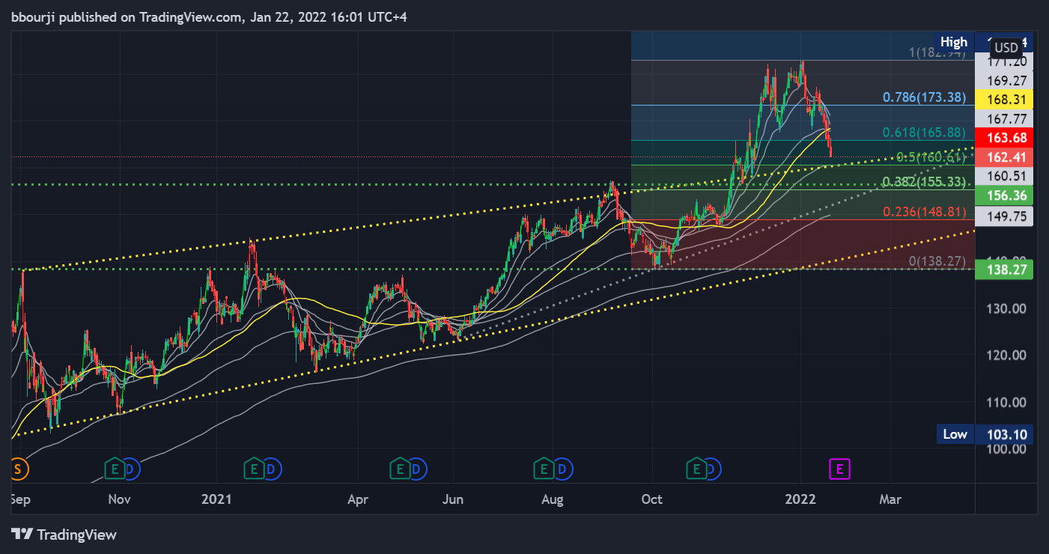Click the 169.27 price label

pos(1004,81)
